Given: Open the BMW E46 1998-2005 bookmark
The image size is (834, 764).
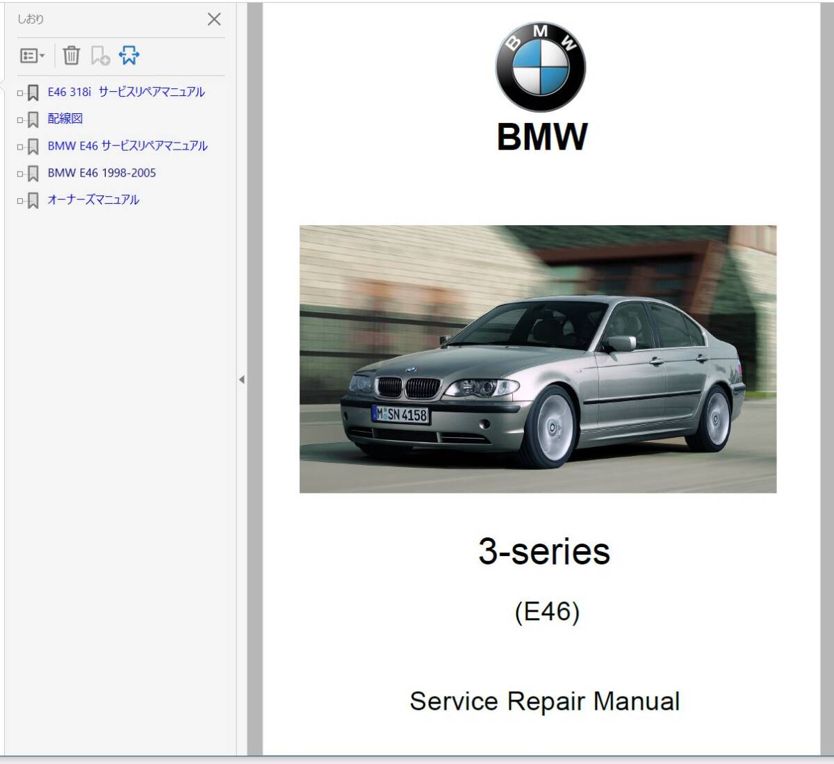Looking at the screenshot, I should (101, 173).
